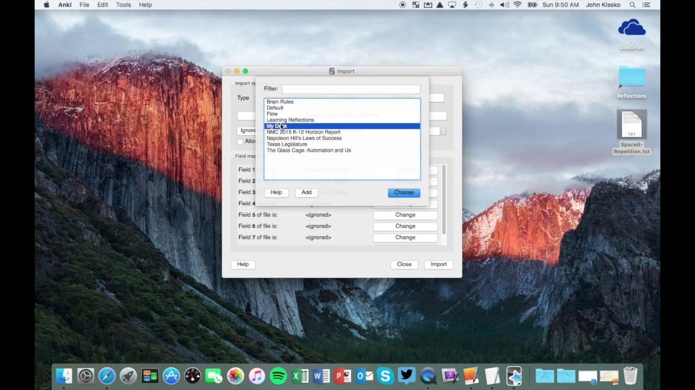Open Spotlight search magnifier in menu bar

(x=633, y=5)
